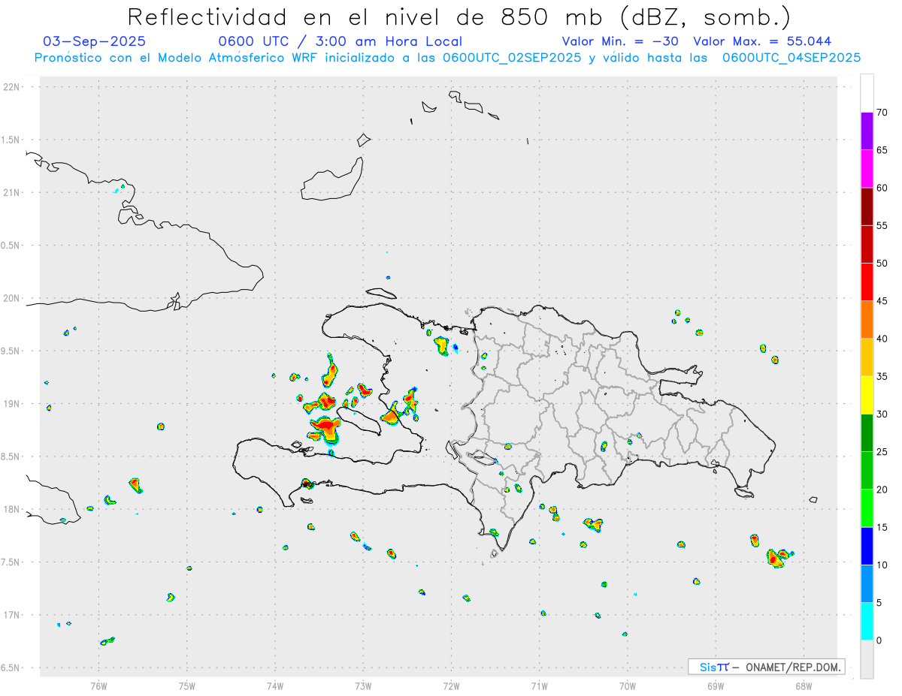Click the 'Valor Min. = -30' text

(620, 41)
